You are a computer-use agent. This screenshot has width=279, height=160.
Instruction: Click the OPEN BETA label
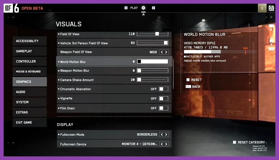pyautogui.click(x=32, y=8)
